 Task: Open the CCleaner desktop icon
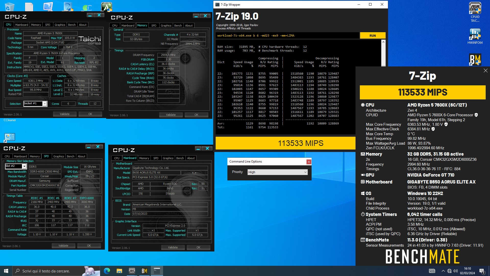tap(10, 120)
